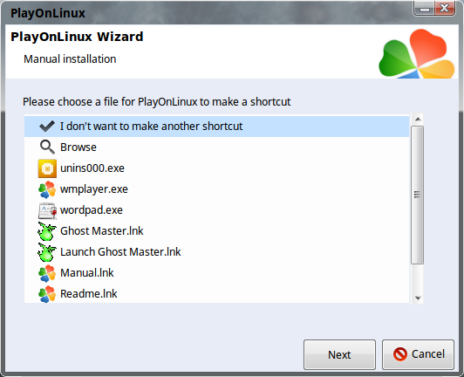Click the file list scrollbar thumb
464x377 pixels.
pos(417,195)
